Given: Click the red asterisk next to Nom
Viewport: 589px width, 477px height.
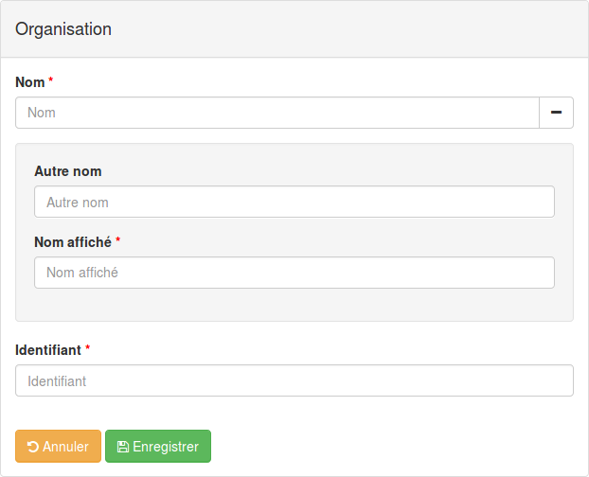Looking at the screenshot, I should click(51, 79).
